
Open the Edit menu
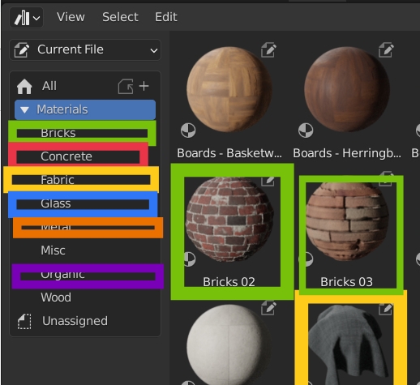[x=166, y=17]
